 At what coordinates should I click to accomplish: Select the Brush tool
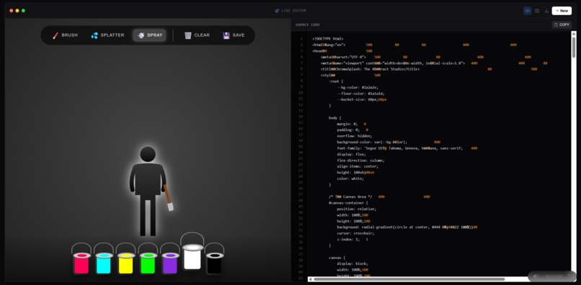pos(65,35)
